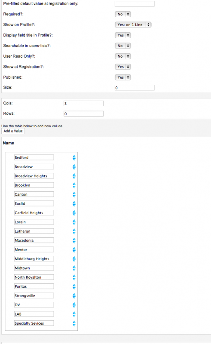
Task: Click the reorder arrows beside Broadview Heights
Action: (x=74, y=176)
